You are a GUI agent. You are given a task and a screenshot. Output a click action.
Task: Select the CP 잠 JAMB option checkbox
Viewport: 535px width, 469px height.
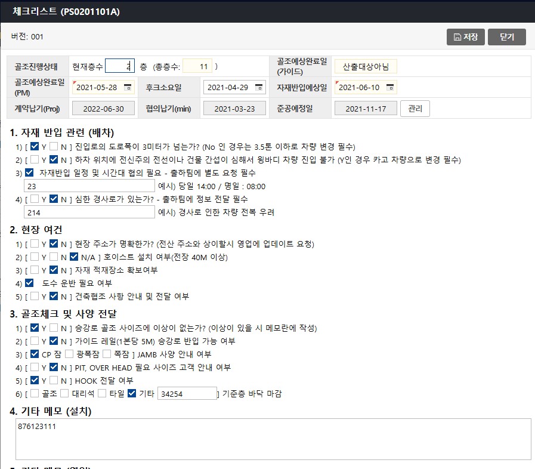tap(35, 354)
